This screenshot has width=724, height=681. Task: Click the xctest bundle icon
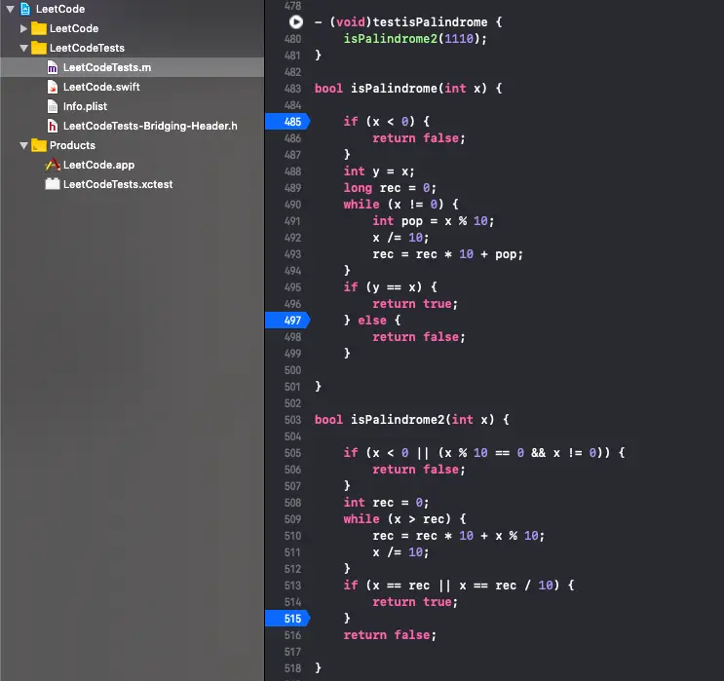[x=53, y=184]
